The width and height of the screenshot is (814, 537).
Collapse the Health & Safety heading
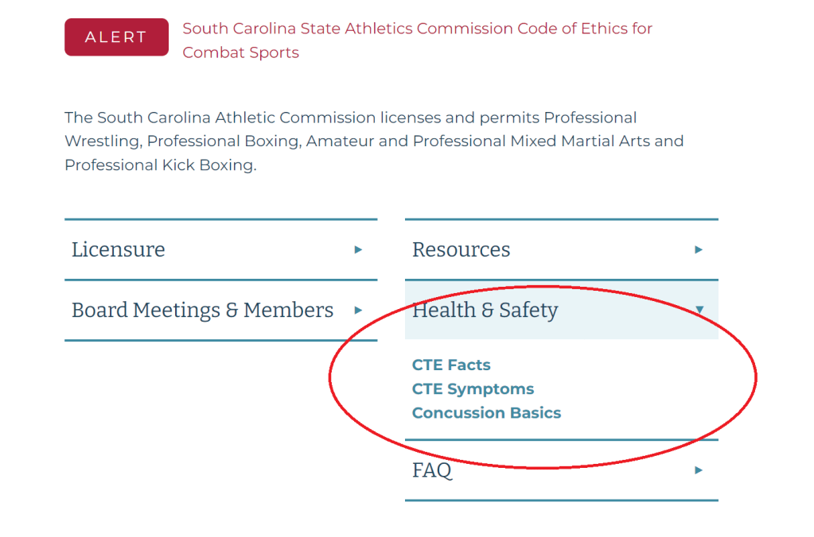(485, 310)
